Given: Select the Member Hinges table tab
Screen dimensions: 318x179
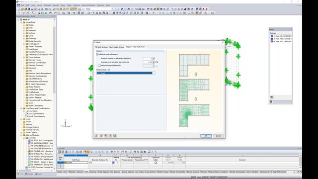Looking at the screenshot, I should click(x=163, y=172).
